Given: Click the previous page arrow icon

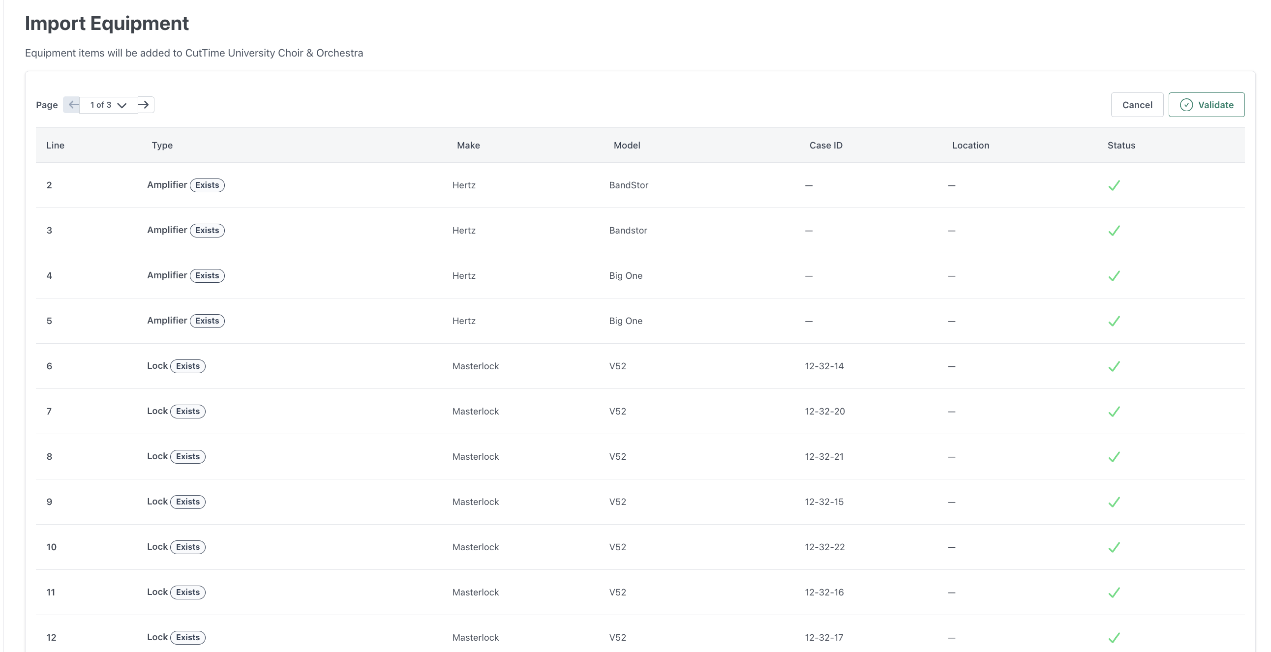Looking at the screenshot, I should click(x=73, y=105).
